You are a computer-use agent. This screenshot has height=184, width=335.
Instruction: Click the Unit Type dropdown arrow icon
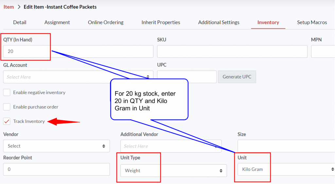click(221, 171)
